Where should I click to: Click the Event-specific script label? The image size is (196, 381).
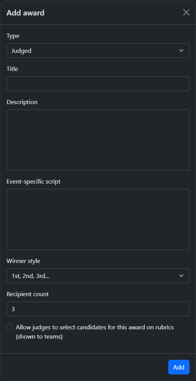click(x=34, y=181)
